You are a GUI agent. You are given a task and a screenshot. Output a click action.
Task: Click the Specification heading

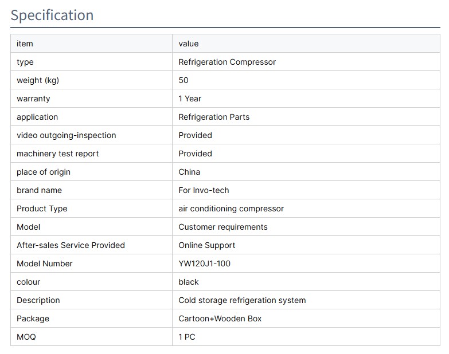(x=52, y=15)
